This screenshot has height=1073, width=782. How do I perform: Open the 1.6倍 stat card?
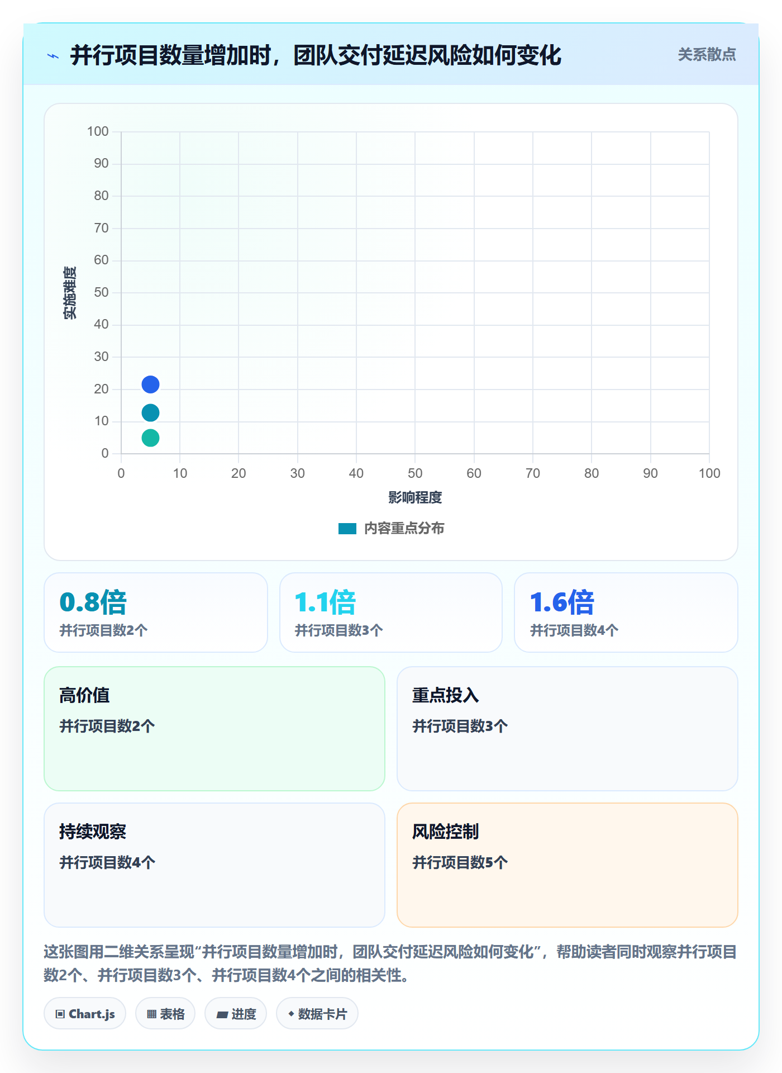tap(626, 613)
